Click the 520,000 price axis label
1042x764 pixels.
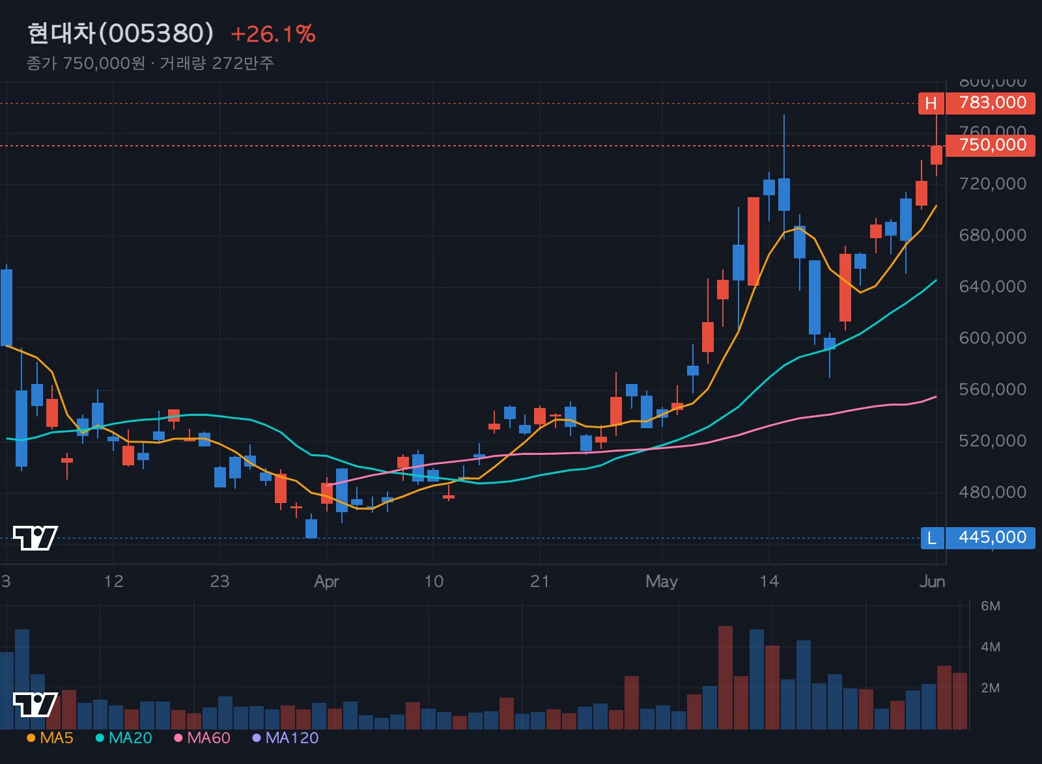(993, 441)
